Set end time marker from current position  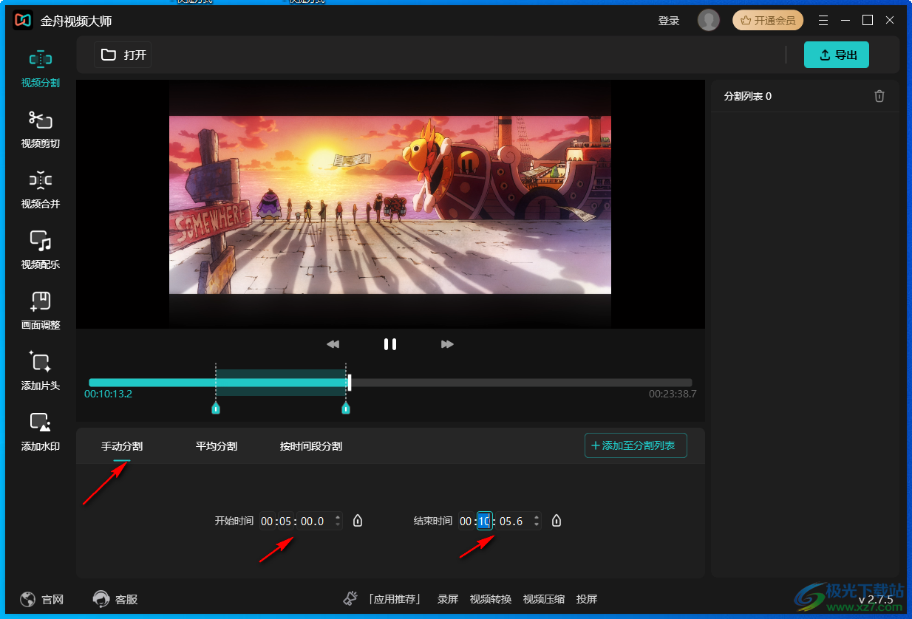tap(557, 521)
